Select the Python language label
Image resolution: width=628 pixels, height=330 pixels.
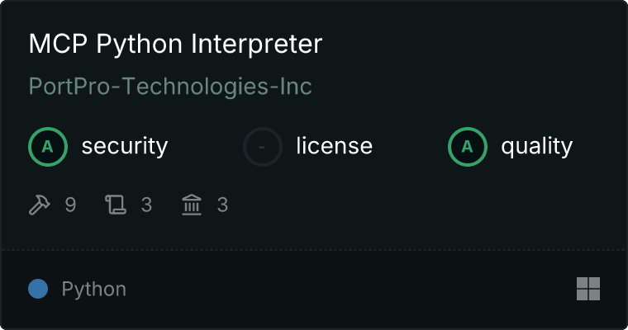pyautogui.click(x=94, y=290)
